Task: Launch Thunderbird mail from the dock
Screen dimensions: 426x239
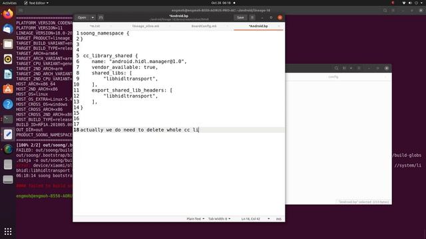Action: (x=8, y=29)
